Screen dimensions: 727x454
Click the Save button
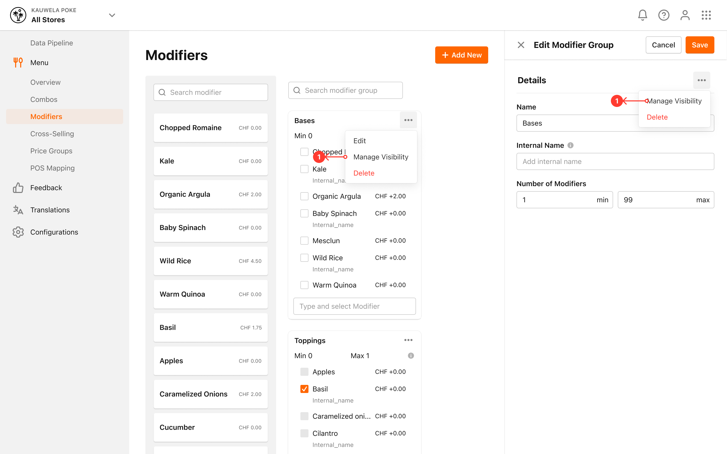tap(700, 45)
